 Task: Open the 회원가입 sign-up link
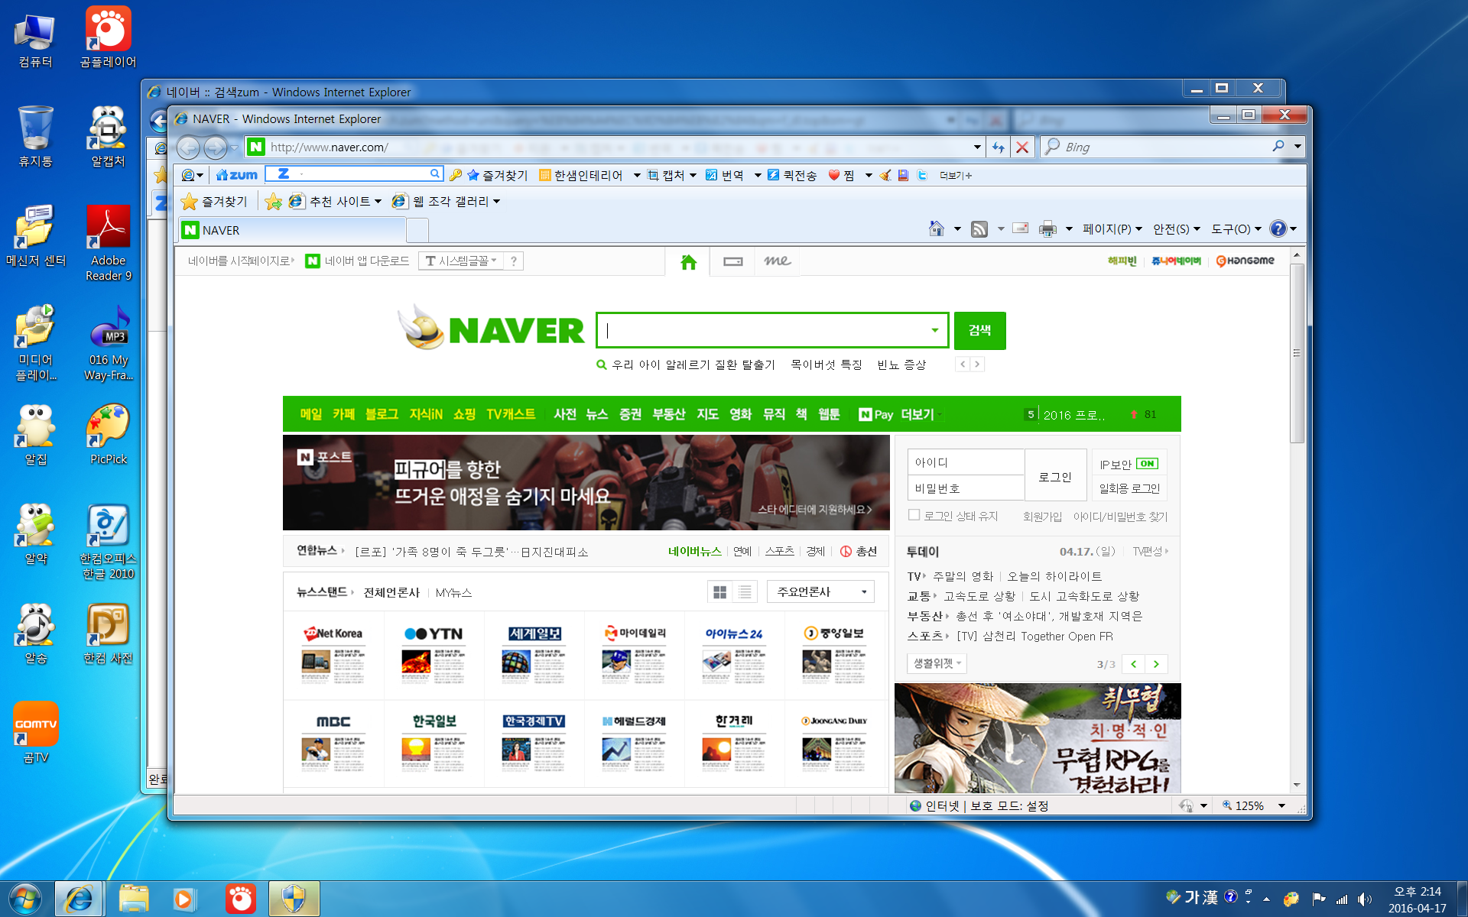click(x=1042, y=517)
